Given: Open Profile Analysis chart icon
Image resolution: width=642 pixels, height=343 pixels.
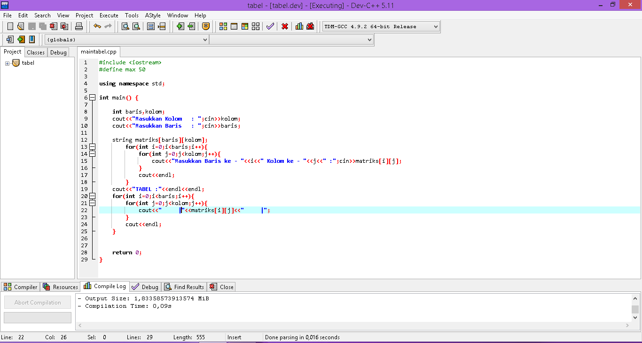Looking at the screenshot, I should coord(299,26).
